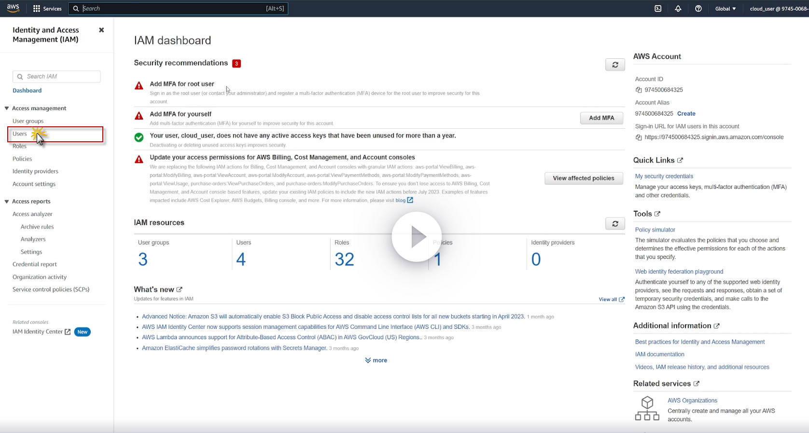This screenshot has height=433, width=809.
Task: Click the blog external link icon
Action: coord(410,200)
